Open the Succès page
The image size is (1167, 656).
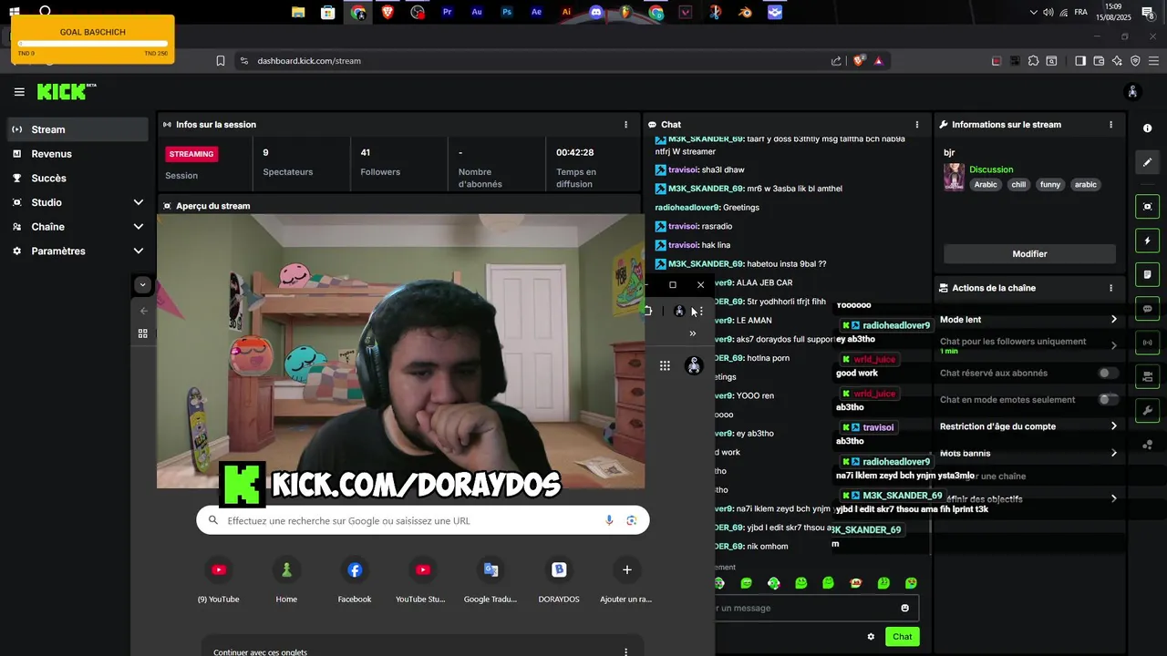pyautogui.click(x=77, y=179)
